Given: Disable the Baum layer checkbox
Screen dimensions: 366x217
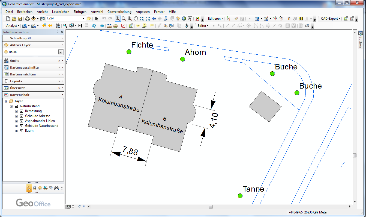Looking at the screenshot, I should (x=21, y=131).
